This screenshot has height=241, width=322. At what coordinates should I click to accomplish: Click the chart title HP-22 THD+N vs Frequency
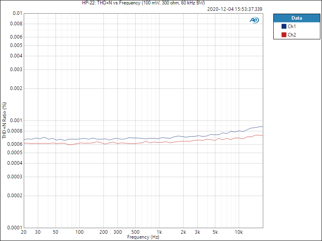click(x=143, y=3)
